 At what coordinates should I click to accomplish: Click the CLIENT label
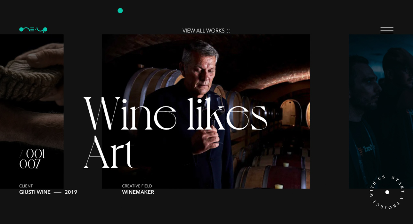coord(26,186)
